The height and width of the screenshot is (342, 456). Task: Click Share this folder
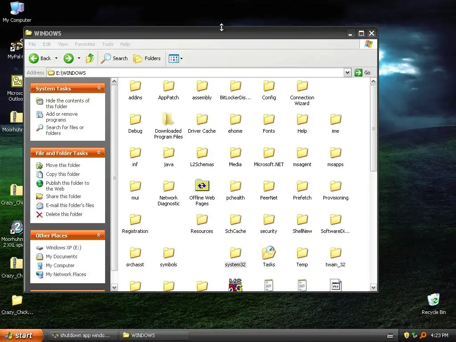coord(63,196)
